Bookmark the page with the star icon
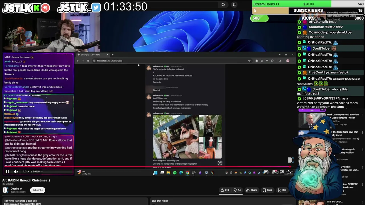Viewport: 365px width, 205px height. pyautogui.click(x=249, y=61)
